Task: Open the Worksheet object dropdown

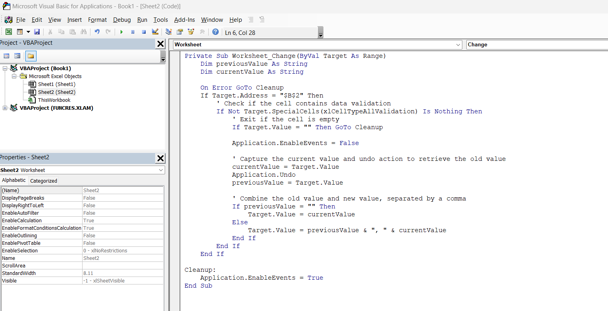Action: (458, 45)
